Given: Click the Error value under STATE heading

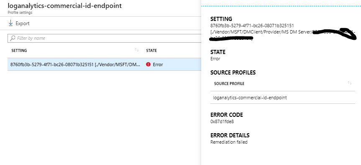Looking at the screenshot, I should 215,59.
